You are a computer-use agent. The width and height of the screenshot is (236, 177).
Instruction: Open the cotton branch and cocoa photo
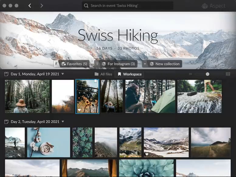(x=49, y=142)
